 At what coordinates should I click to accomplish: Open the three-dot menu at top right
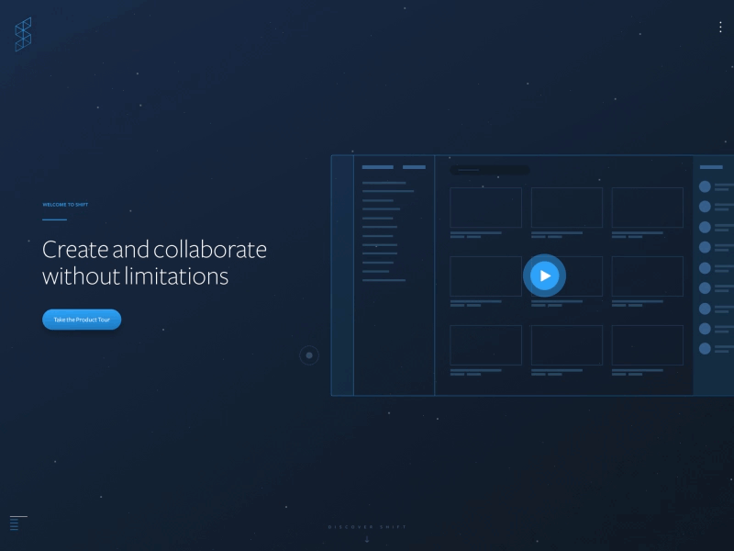point(721,27)
